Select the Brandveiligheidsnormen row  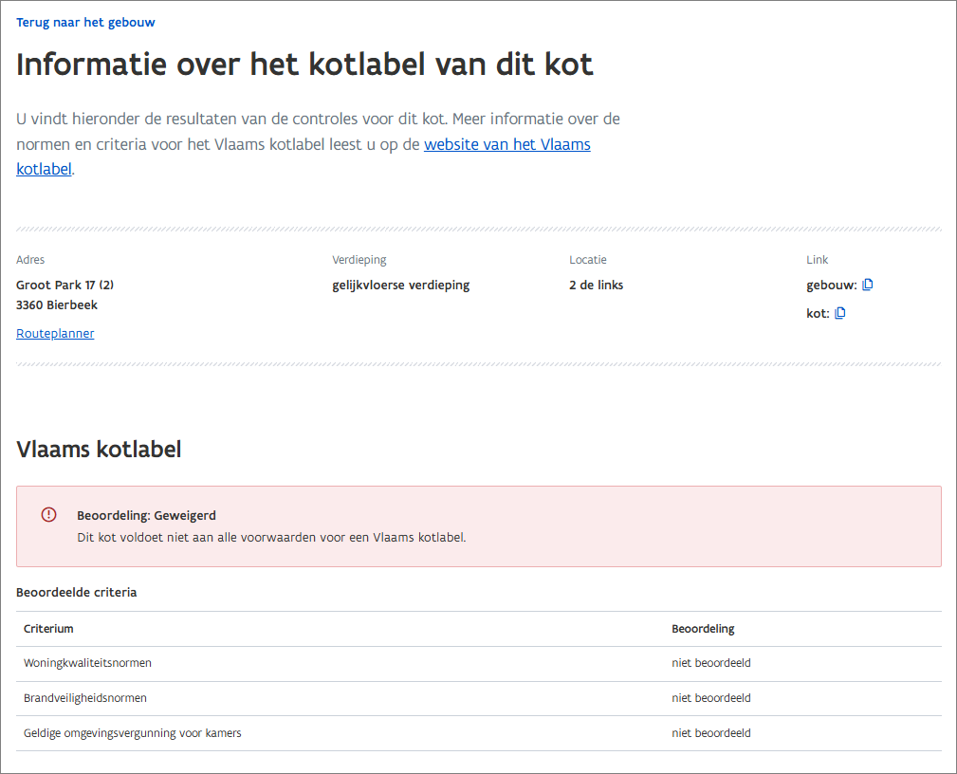click(85, 698)
